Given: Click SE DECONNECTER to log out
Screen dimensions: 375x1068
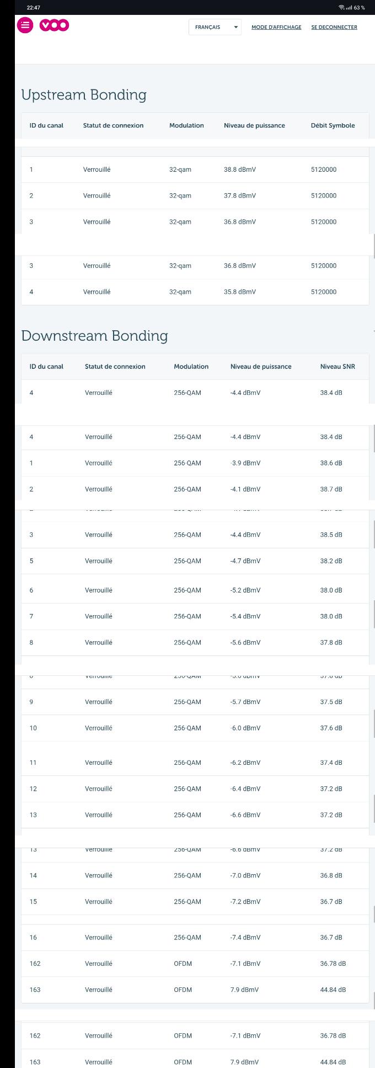Looking at the screenshot, I should point(334,27).
